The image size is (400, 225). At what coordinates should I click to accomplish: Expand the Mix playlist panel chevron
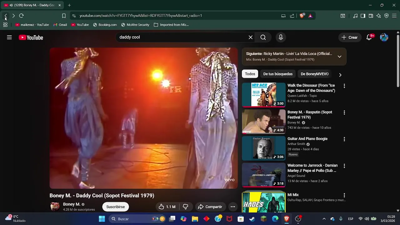339,57
